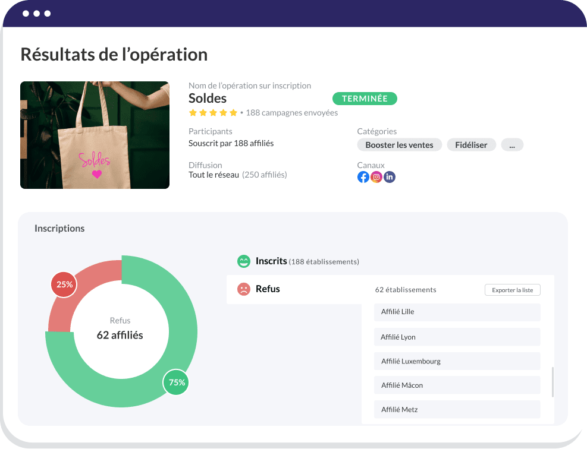Click the green TERMINÉE status badge

click(365, 99)
